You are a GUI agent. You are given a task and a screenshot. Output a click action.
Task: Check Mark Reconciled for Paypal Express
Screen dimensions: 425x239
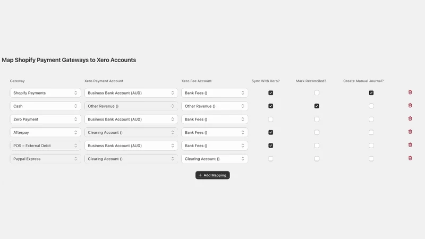point(317,159)
